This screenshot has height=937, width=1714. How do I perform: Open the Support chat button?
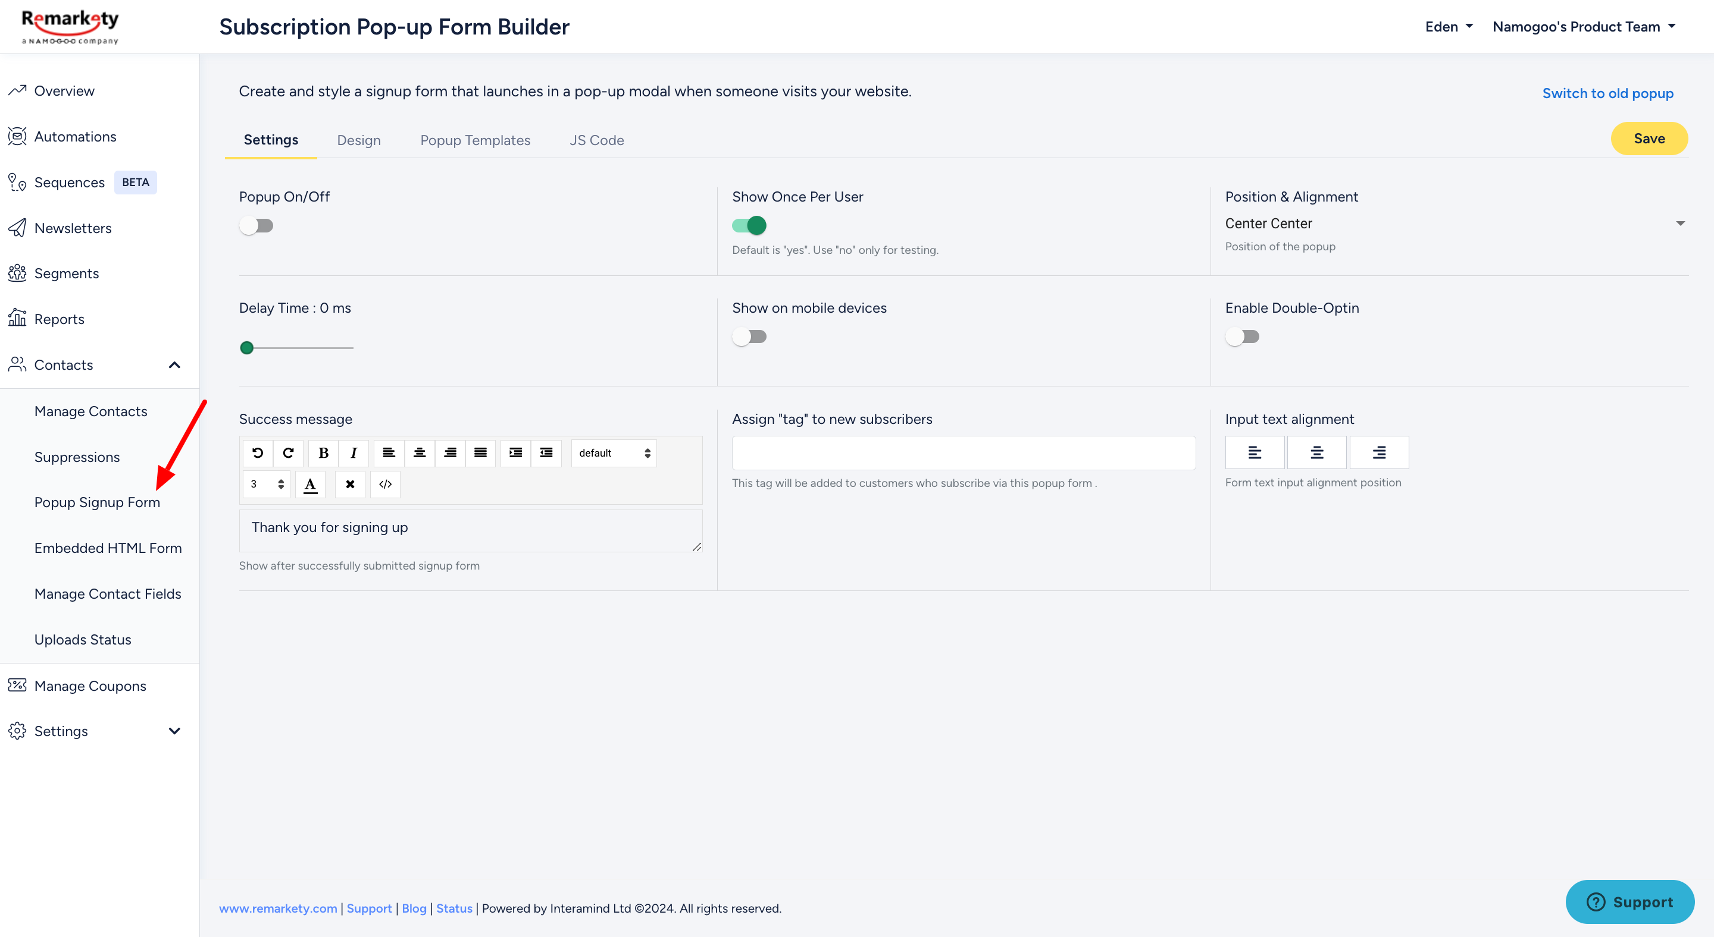(1630, 902)
